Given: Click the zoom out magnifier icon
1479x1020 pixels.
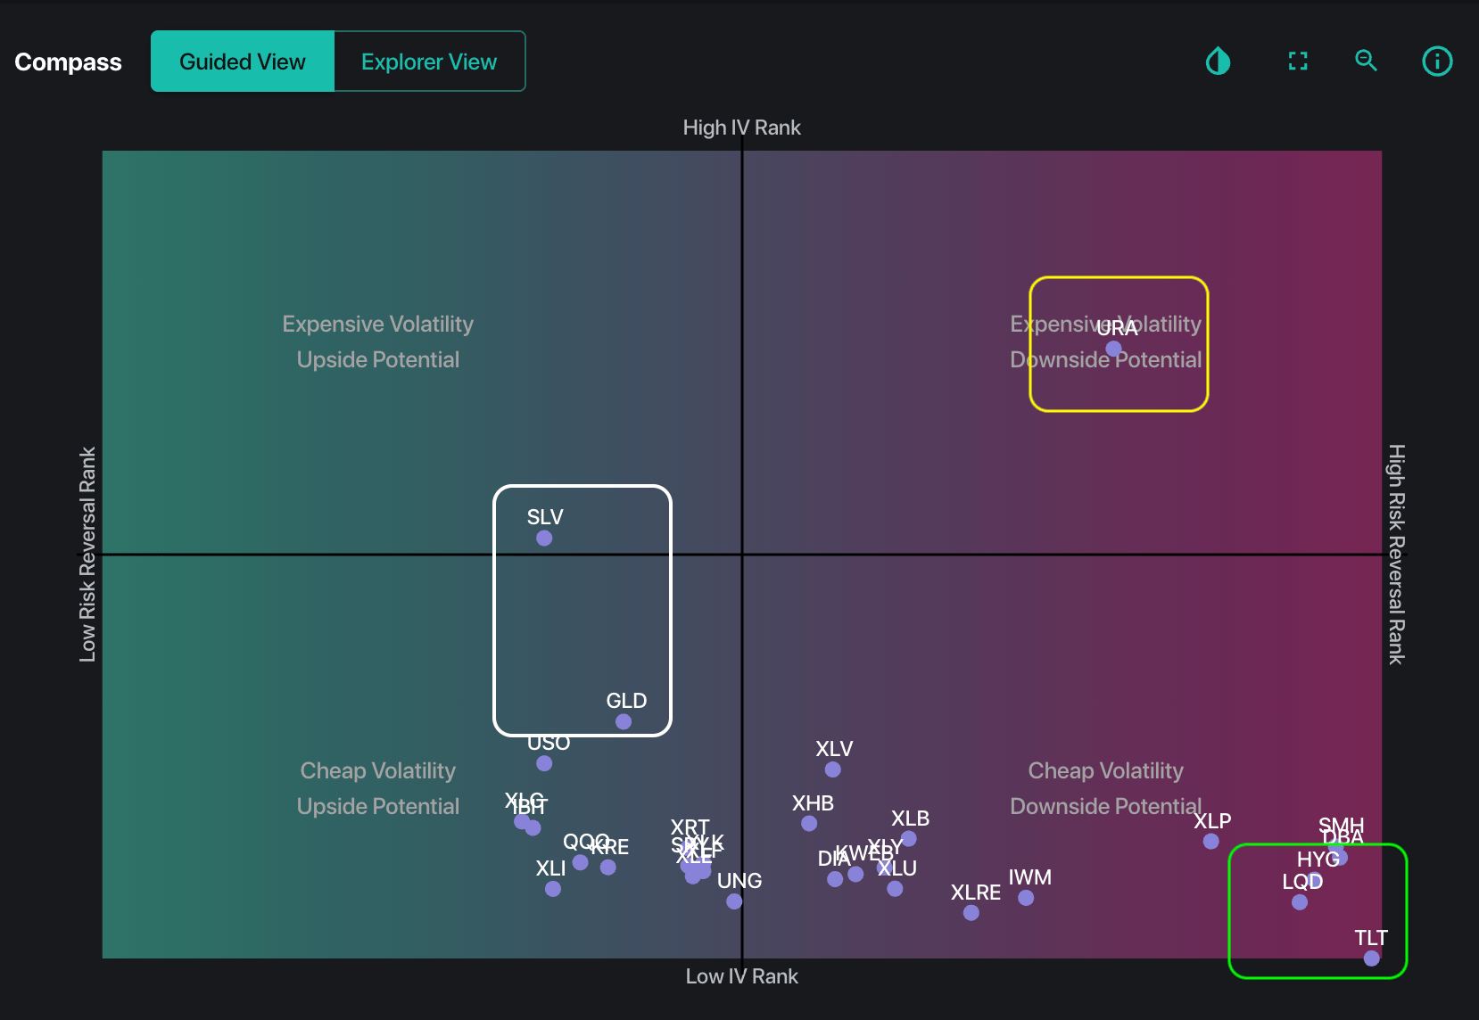Looking at the screenshot, I should point(1366,61).
